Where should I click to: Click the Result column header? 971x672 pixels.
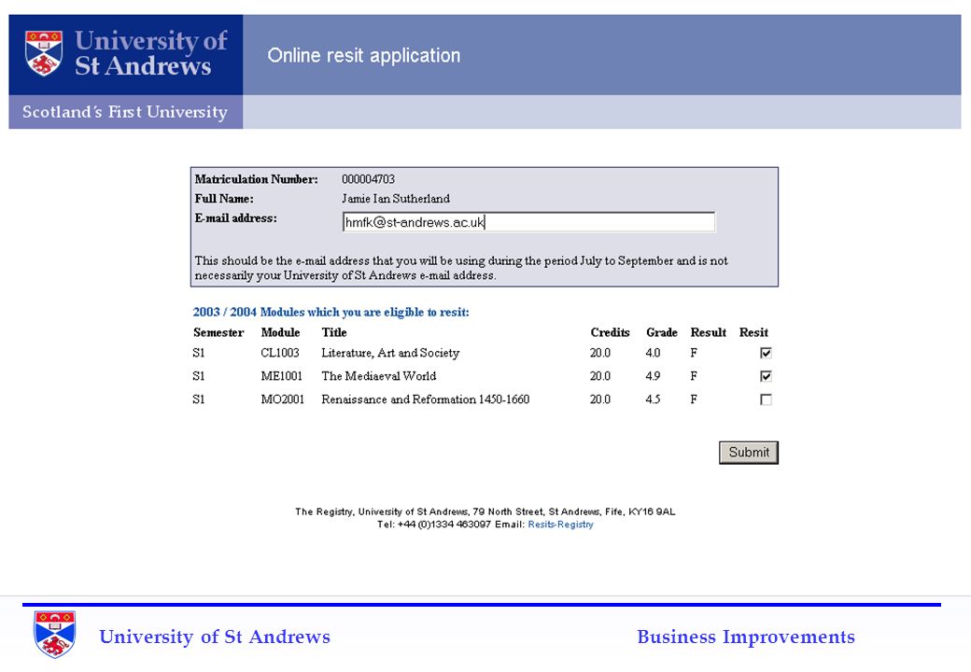click(x=709, y=332)
